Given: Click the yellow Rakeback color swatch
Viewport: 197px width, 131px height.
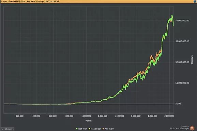Looking at the screenshot, I should pos(89,129).
